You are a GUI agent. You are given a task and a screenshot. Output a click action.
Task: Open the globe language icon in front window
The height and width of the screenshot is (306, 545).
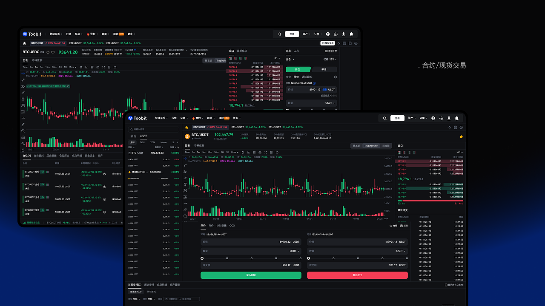441,118
